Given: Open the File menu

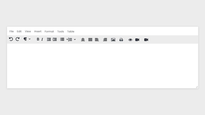Looking at the screenshot, I should pos(12,31).
